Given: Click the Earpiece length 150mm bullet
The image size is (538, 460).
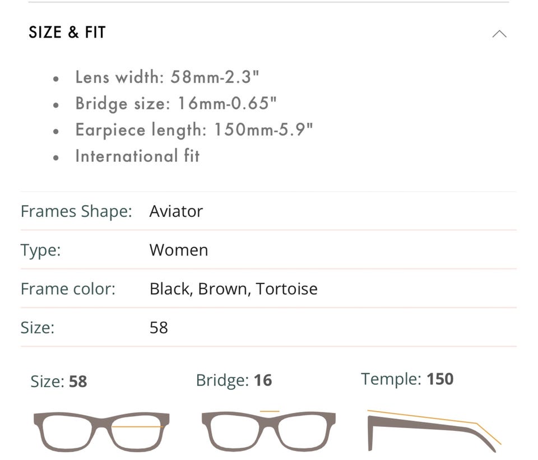Looking at the screenshot, I should tap(194, 129).
